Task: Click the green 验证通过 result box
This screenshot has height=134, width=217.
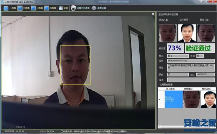Action: (200, 48)
